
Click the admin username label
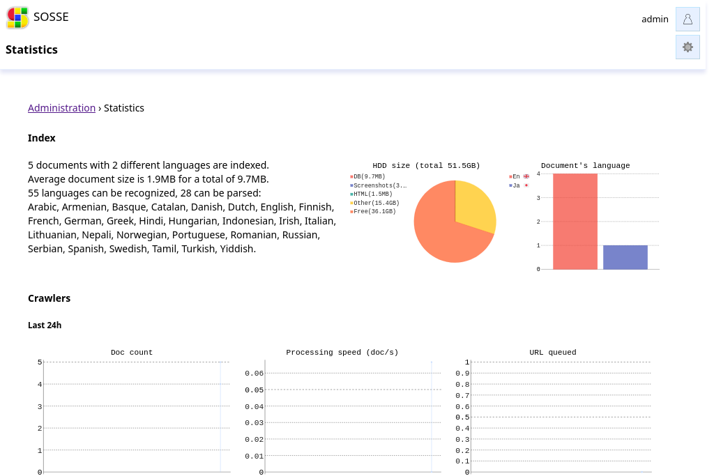655,19
